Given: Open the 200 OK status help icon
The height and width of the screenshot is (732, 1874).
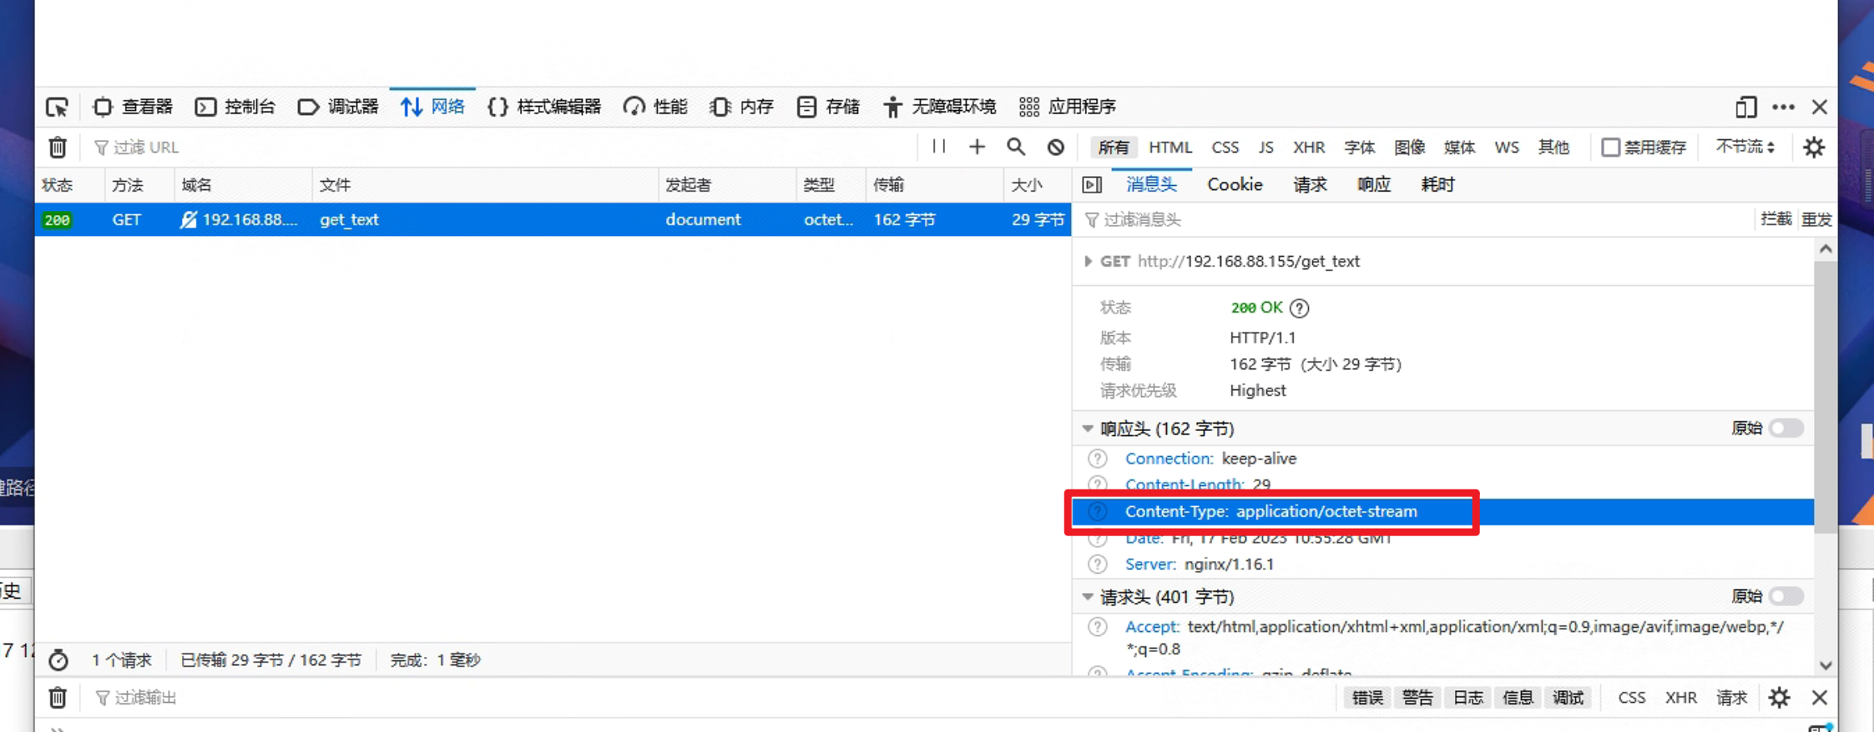Looking at the screenshot, I should click(1299, 308).
